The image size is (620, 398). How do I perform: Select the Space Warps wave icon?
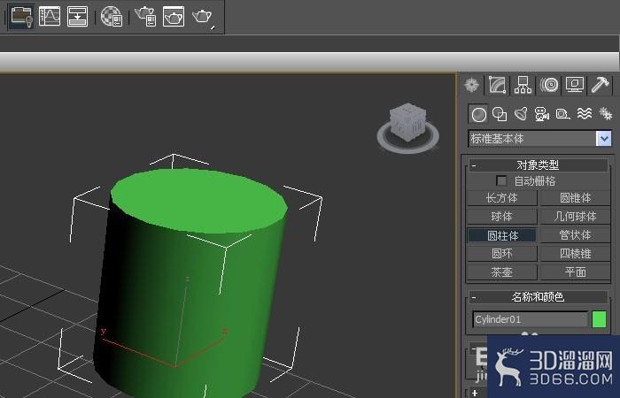585,114
